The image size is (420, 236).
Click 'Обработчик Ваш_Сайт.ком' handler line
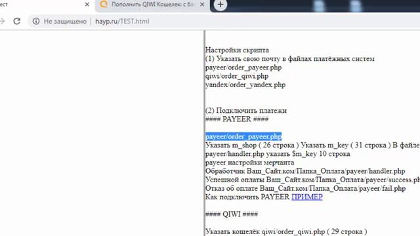305,171
